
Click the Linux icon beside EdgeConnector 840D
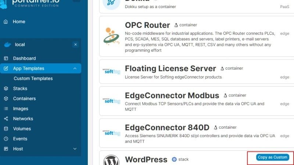click(x=215, y=128)
